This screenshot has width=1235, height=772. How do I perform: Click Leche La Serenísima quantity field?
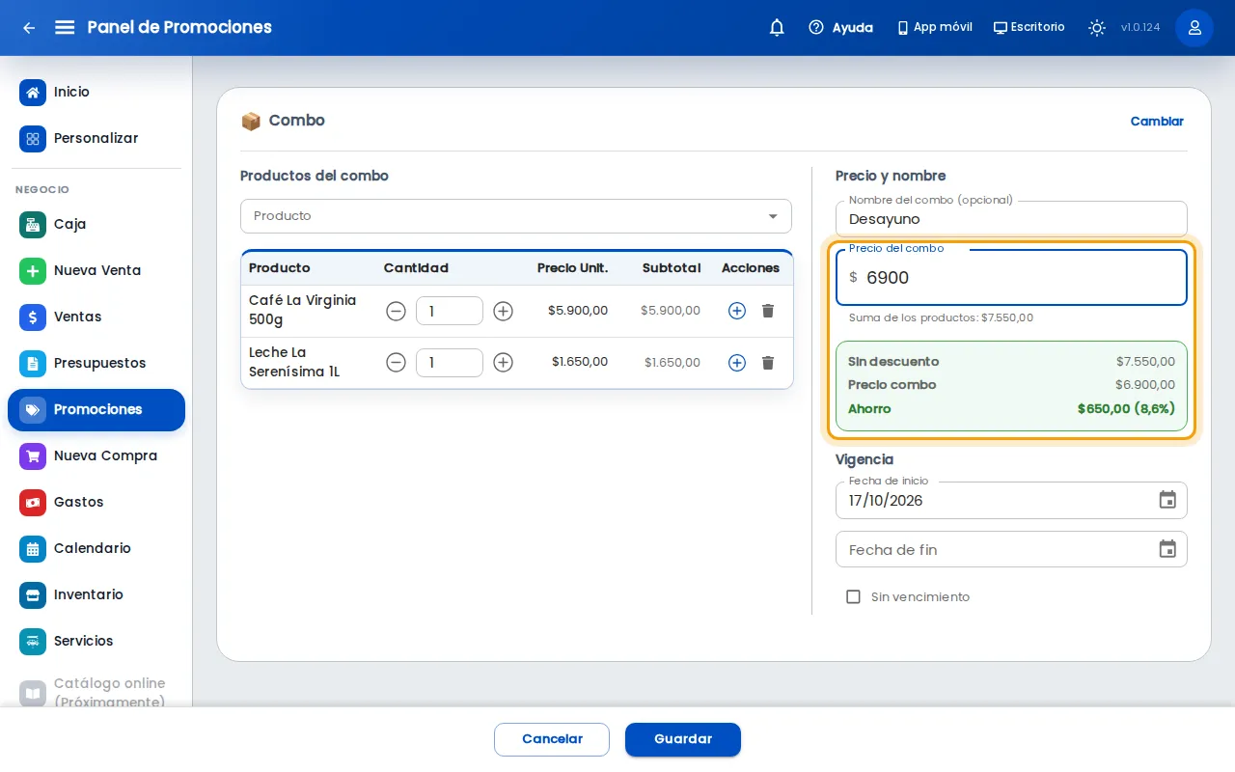pyautogui.click(x=450, y=363)
